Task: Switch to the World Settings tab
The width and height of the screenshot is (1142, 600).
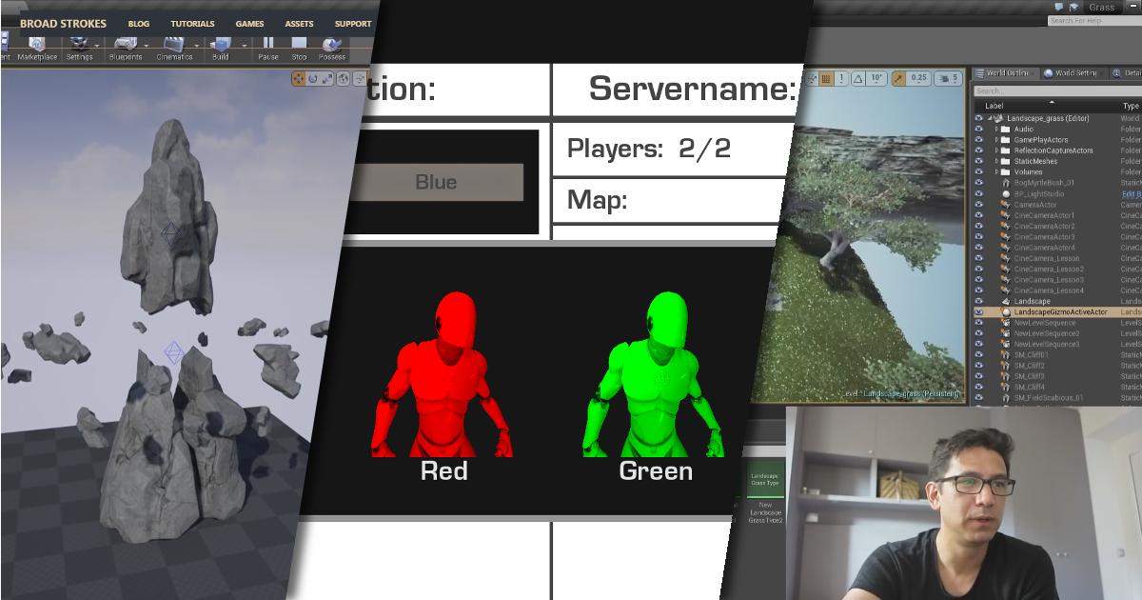Action: point(1073,73)
